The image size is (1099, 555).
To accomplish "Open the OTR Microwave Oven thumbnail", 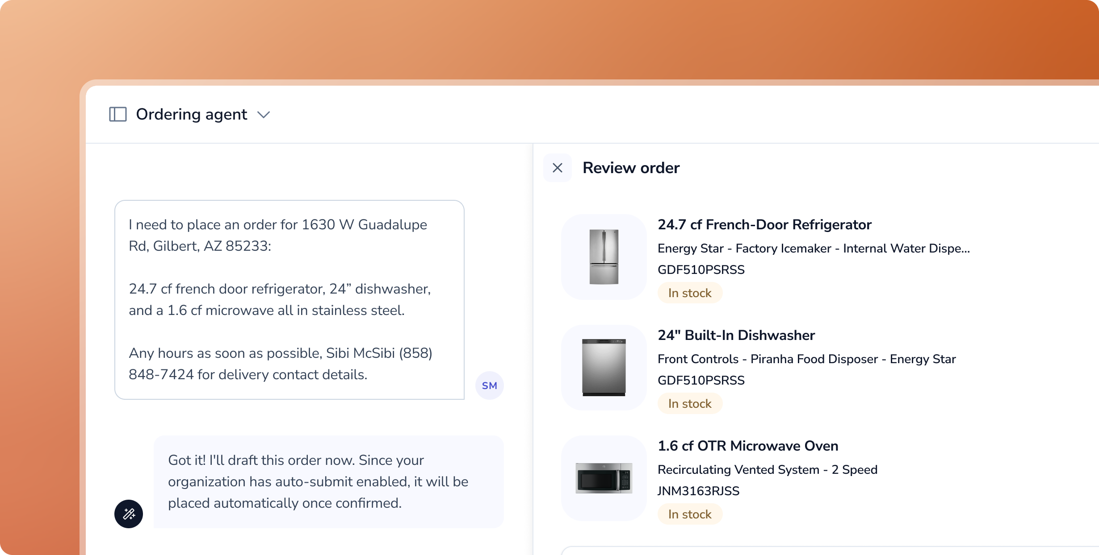I will pyautogui.click(x=604, y=478).
